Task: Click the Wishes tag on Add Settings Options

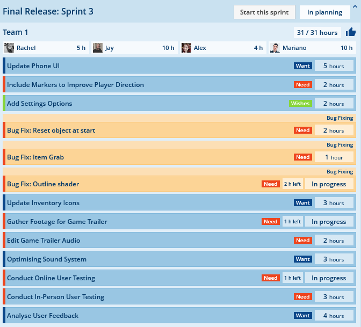Action: coord(300,103)
